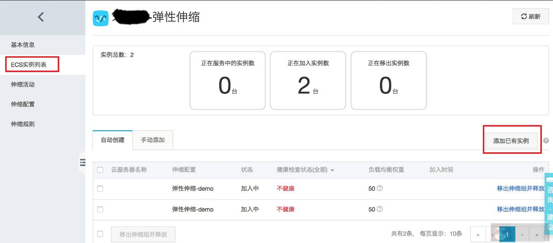Tick the checkbox beside the bottom 移出伸缩组并释放 button
This screenshot has width=553, height=243.
(100, 234)
